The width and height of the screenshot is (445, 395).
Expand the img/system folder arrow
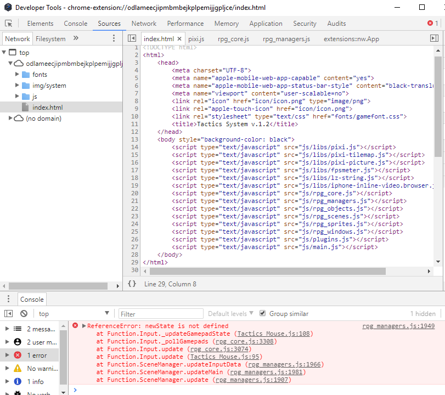(x=17, y=85)
